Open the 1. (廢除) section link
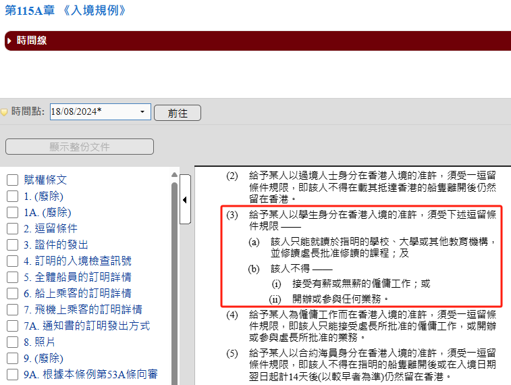511x385 pixels. pyautogui.click(x=43, y=197)
